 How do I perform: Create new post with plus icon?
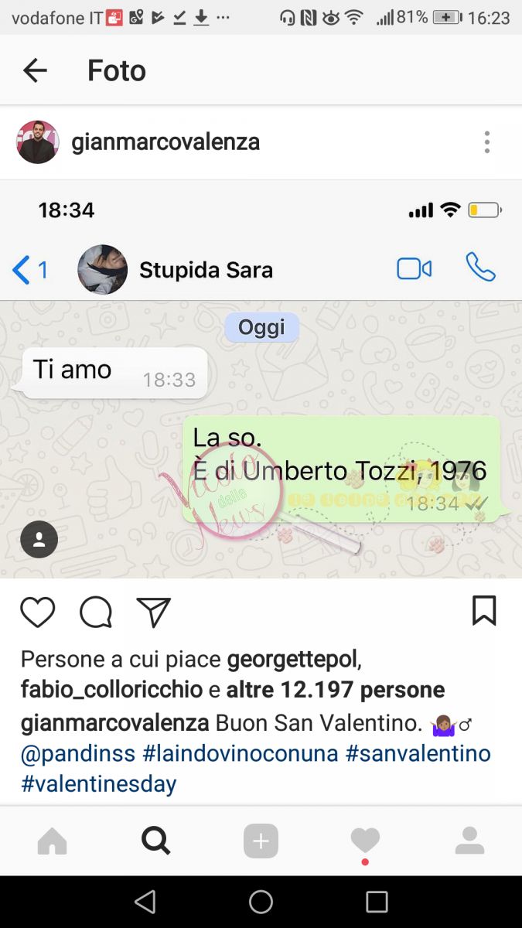(x=261, y=841)
